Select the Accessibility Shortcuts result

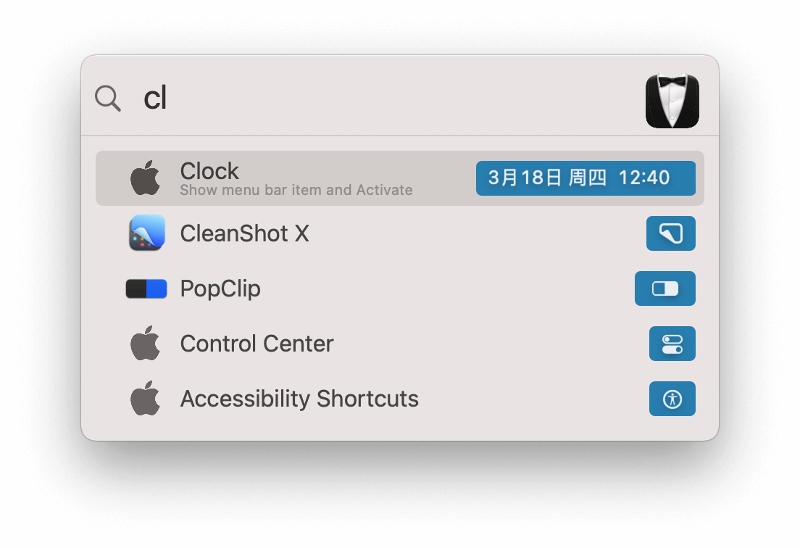click(399, 399)
